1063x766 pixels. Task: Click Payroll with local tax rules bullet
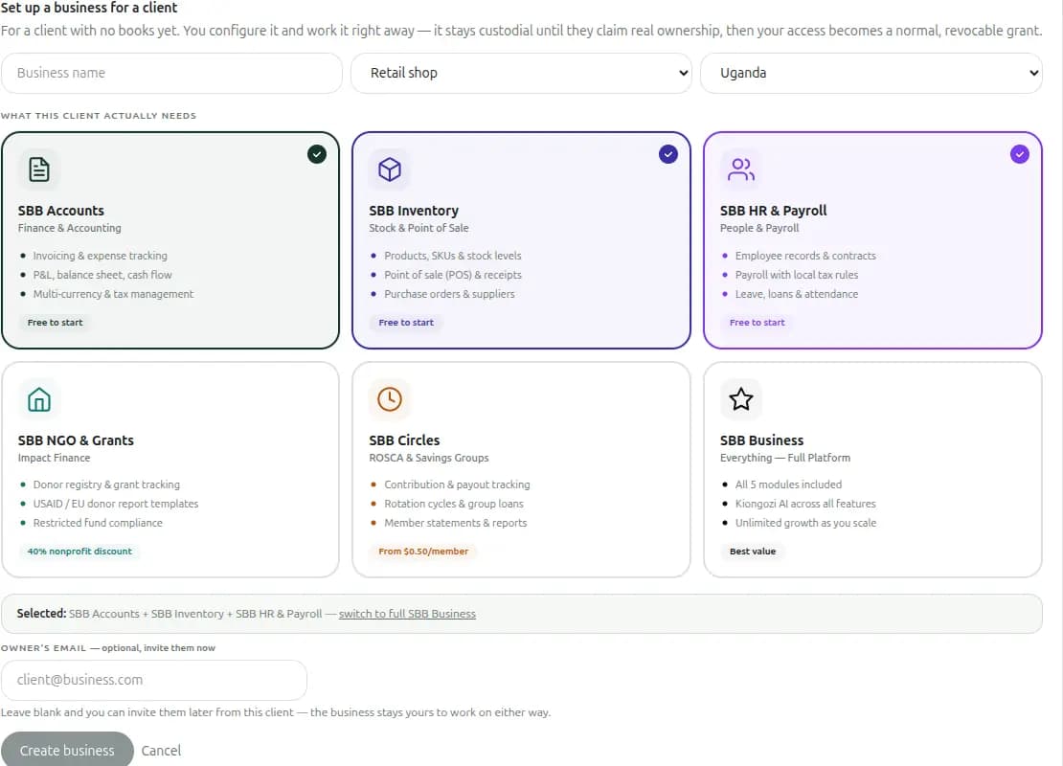[x=797, y=275]
